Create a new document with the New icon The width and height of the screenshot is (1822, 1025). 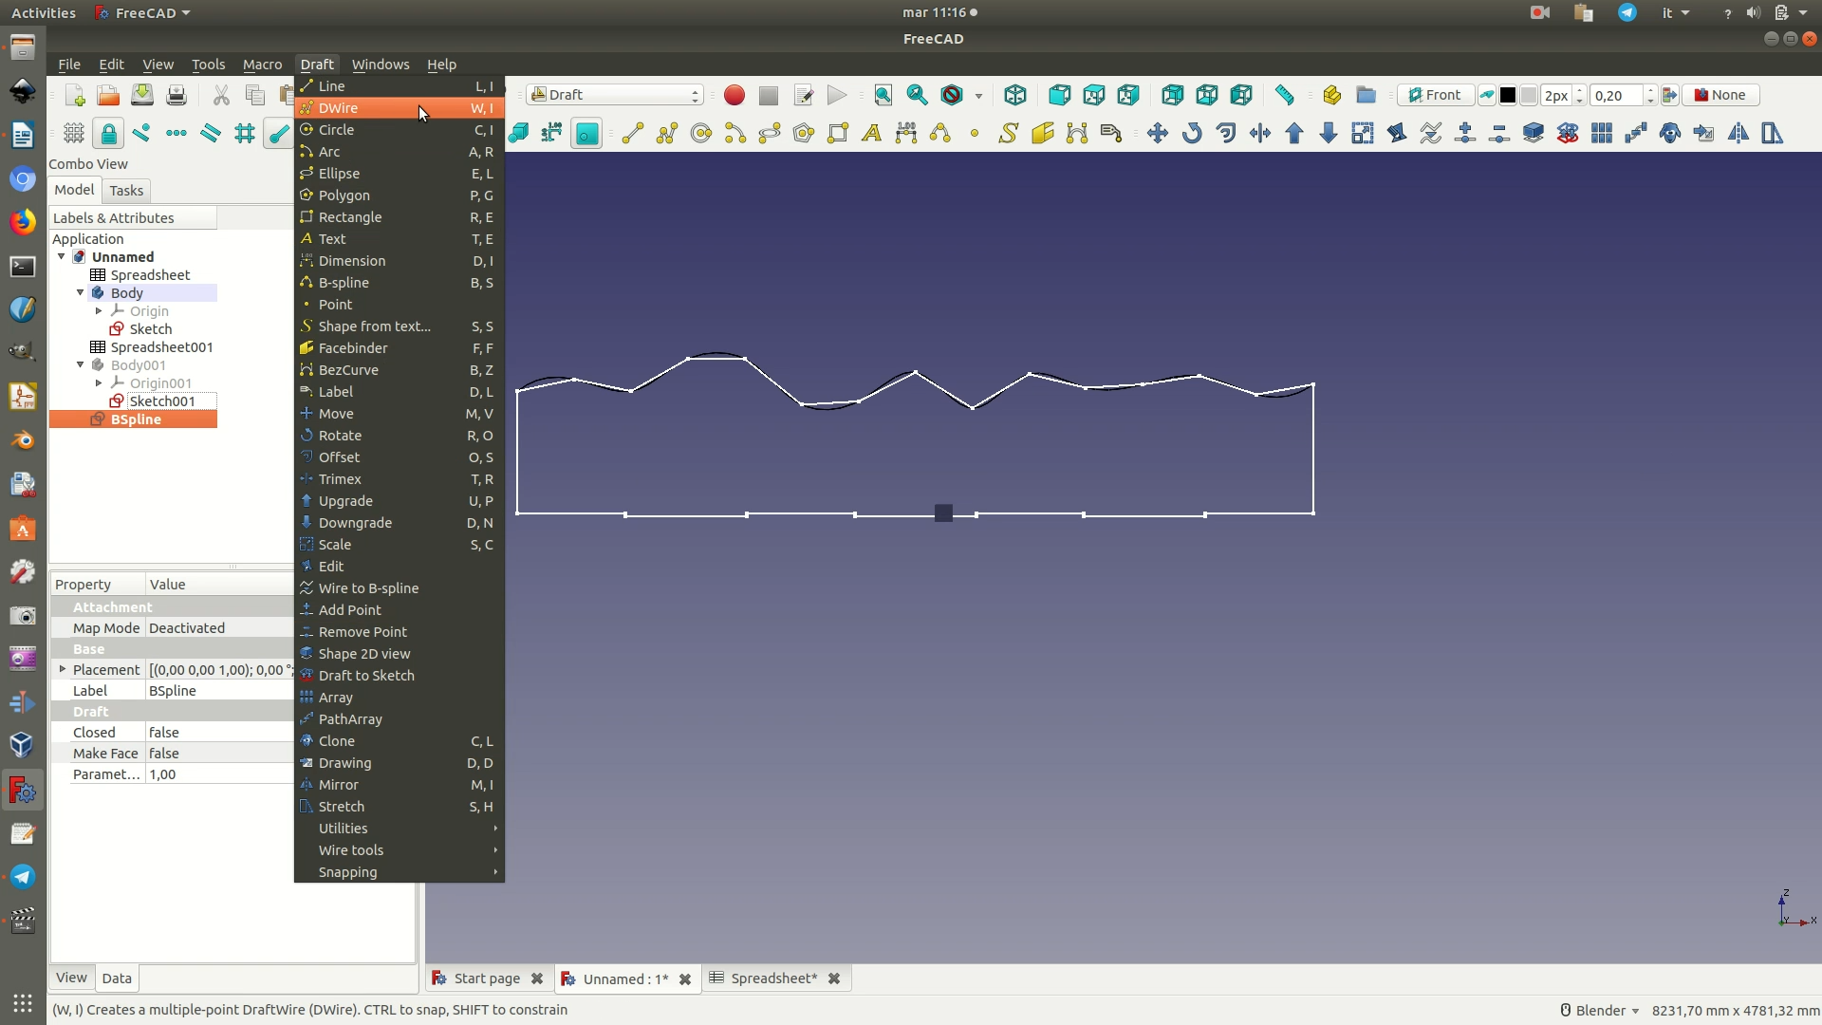pyautogui.click(x=74, y=95)
